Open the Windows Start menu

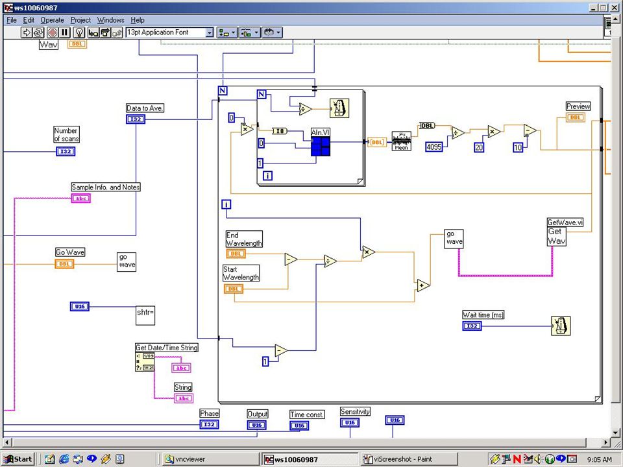click(18, 459)
